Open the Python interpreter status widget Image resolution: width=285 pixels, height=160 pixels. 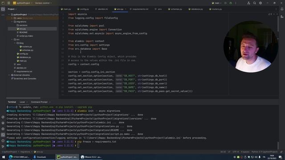pos(265,152)
